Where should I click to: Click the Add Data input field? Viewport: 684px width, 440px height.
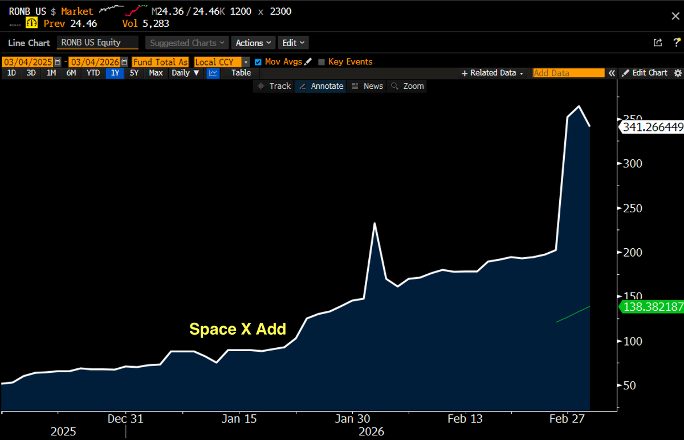(568, 73)
